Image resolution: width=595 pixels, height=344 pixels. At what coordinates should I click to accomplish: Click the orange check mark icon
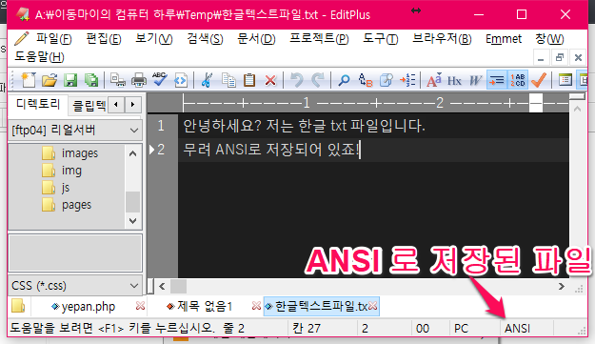click(x=539, y=80)
